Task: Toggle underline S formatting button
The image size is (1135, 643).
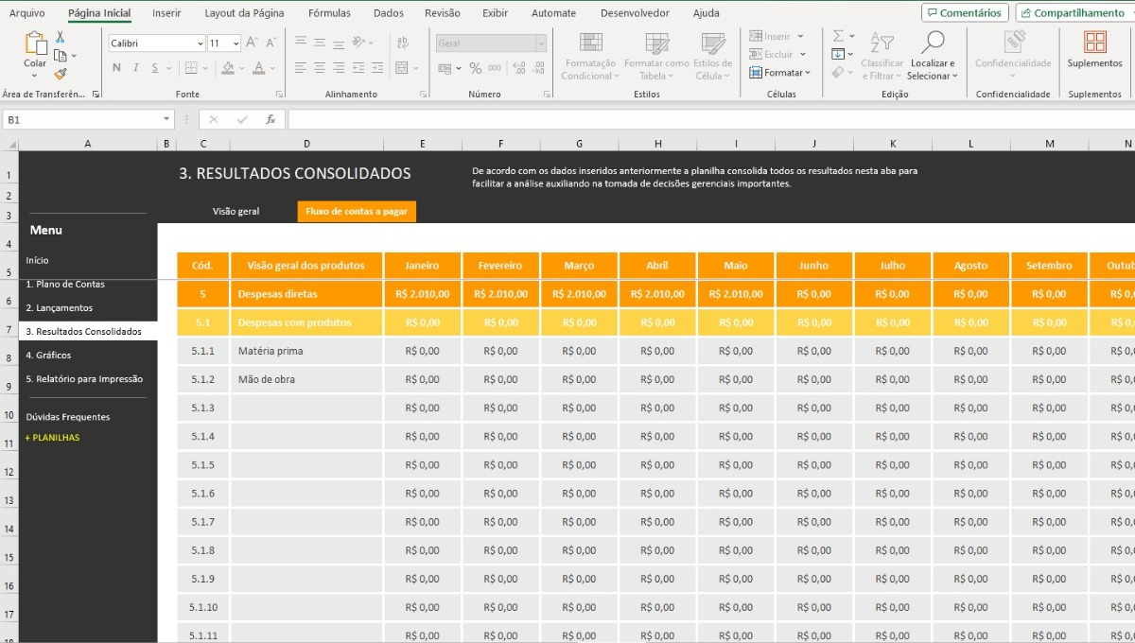Action: point(154,68)
